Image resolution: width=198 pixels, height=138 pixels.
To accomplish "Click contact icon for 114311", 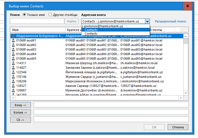I will tap(13, 63).
